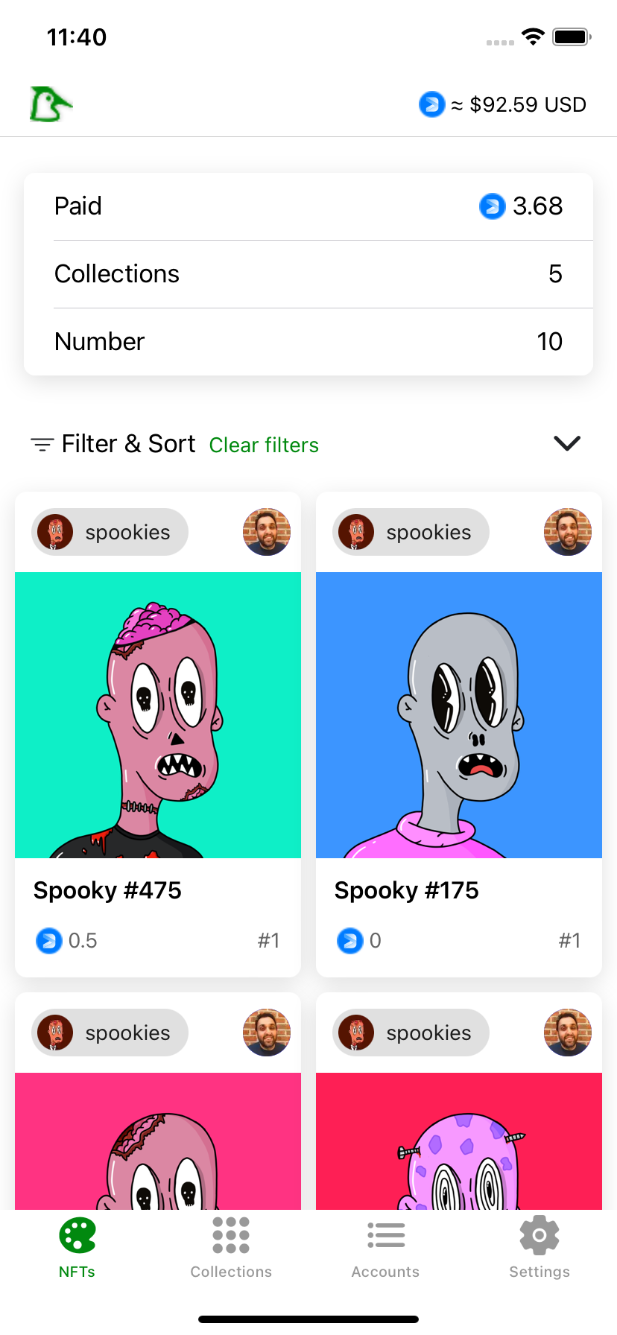The image size is (617, 1335).
Task: Tap the Paid total row
Action: coord(308,206)
